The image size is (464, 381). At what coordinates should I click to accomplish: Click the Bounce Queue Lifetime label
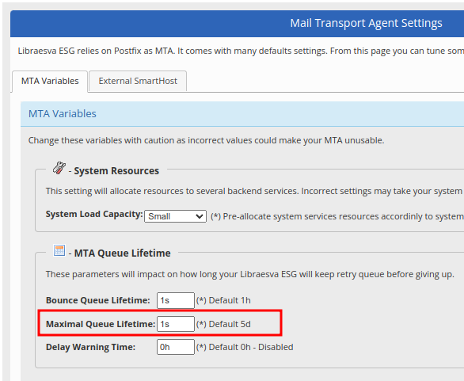pos(98,300)
